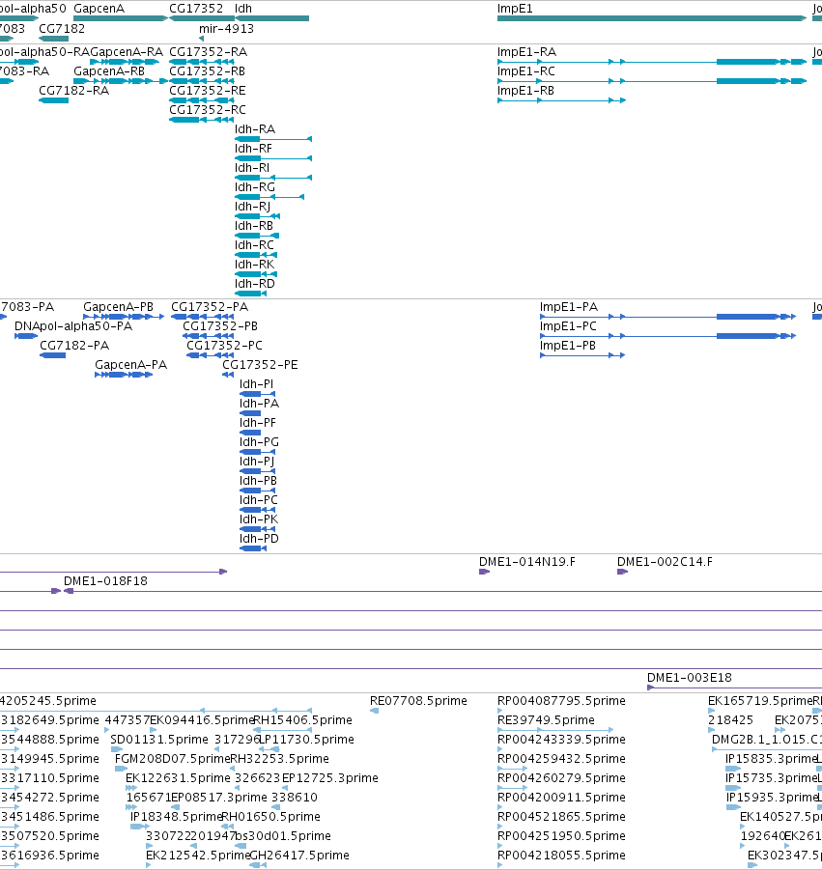Select transcript ImpE1-RA
Image resolution: width=822 pixels, height=870 pixels.
(526, 52)
